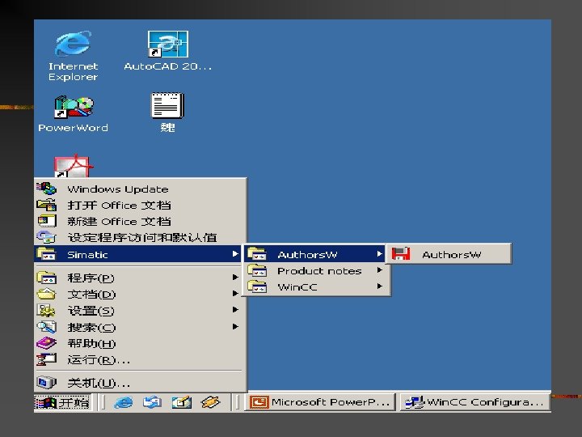Click the open Office document folder icon
This screenshot has height=437, width=582.
click(x=46, y=205)
